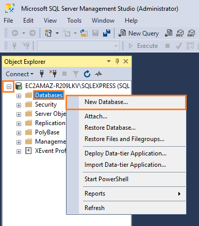Image resolution: width=199 pixels, height=226 pixels.
Task: Click the navigate back arrow icon
Action: coord(15,33)
